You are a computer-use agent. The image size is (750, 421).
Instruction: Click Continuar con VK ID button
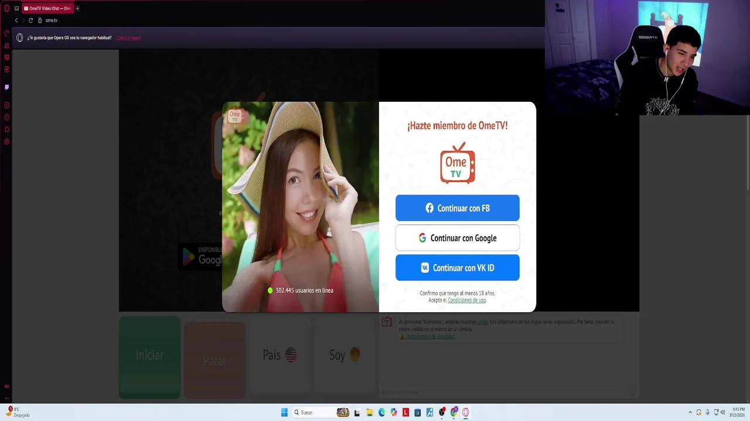(458, 268)
